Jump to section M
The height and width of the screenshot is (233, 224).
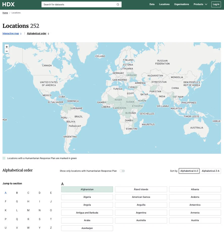click(x=28, y=210)
